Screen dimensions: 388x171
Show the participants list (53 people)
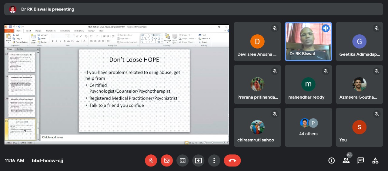[x=346, y=160]
